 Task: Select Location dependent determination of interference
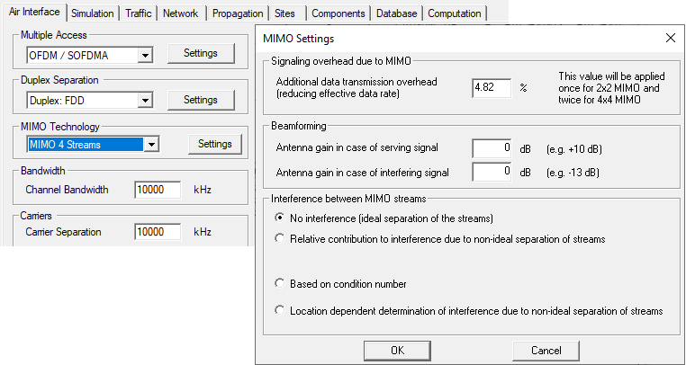pyautogui.click(x=281, y=311)
